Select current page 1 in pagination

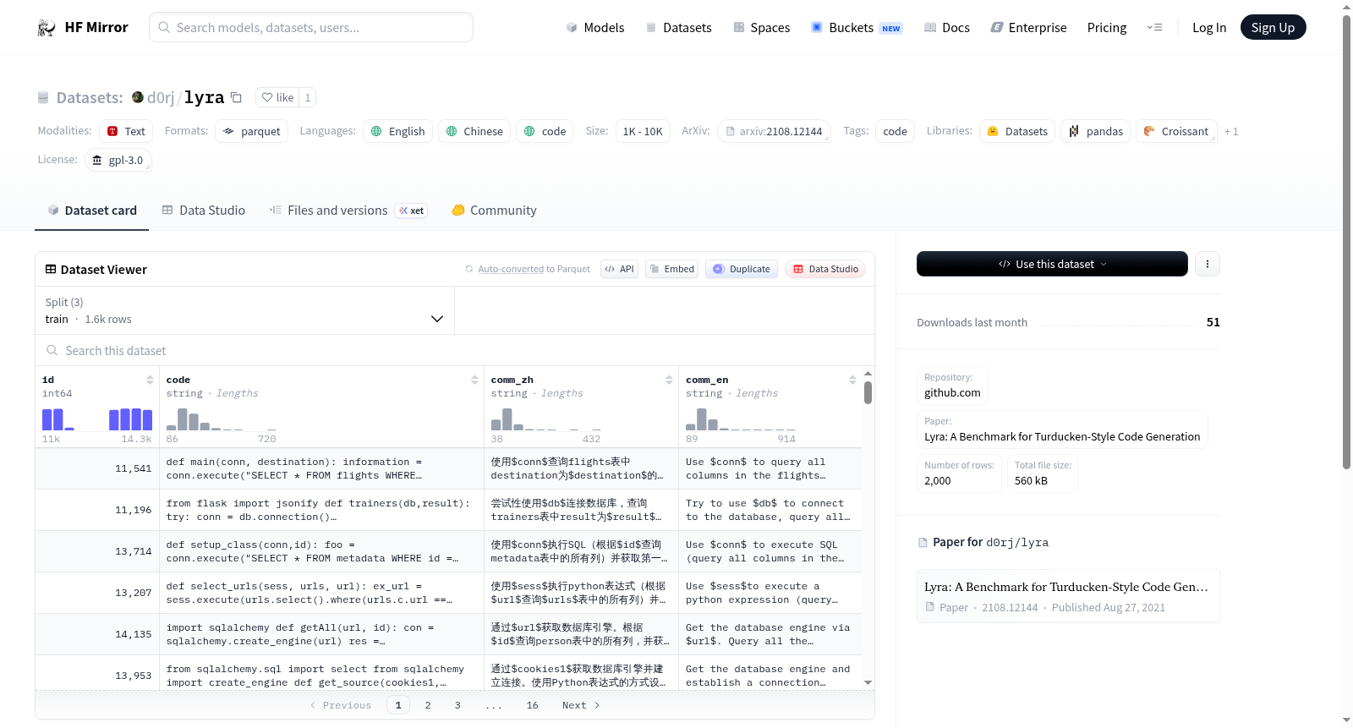pos(398,705)
